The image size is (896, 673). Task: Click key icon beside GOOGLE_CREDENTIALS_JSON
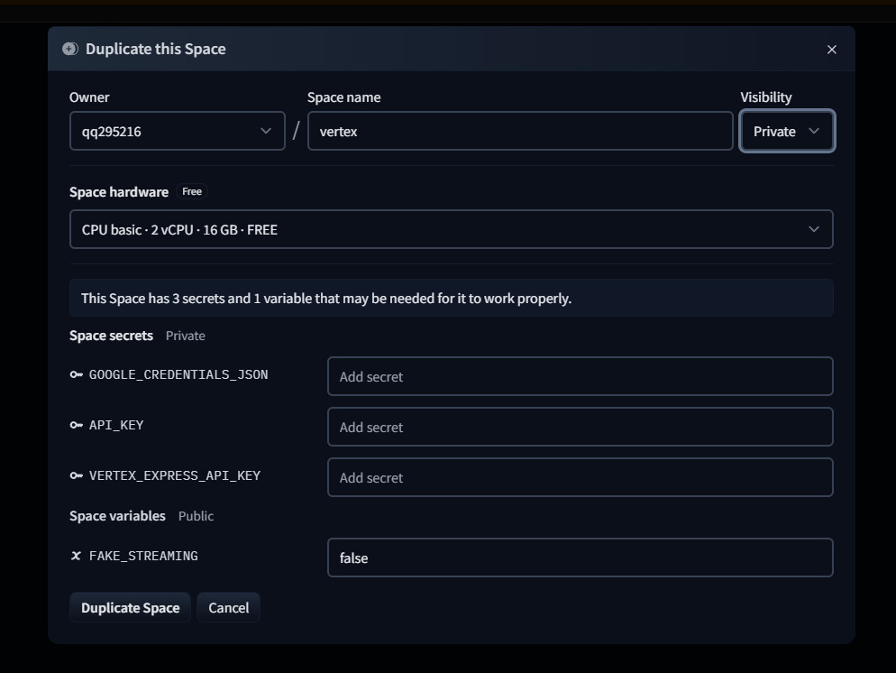pos(77,374)
